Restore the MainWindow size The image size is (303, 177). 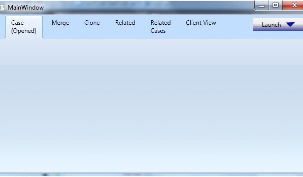point(276,5)
